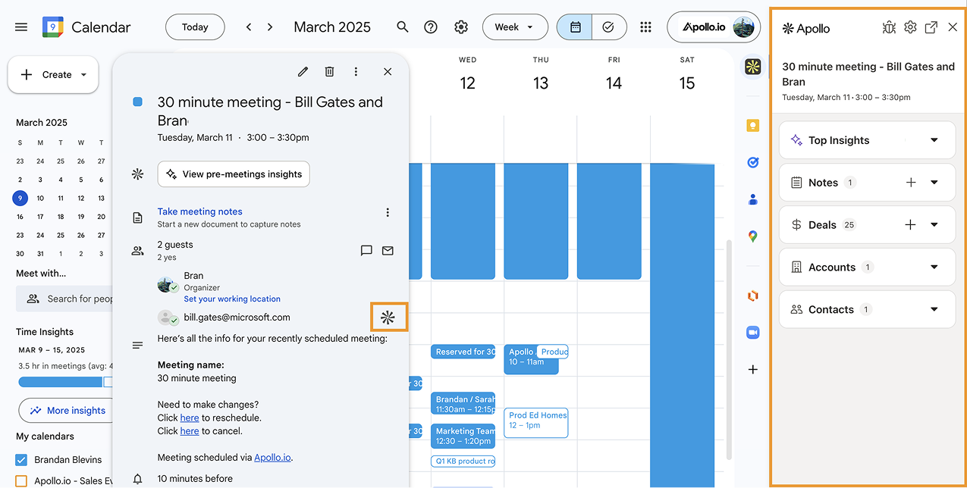Select March 13 in mini calendar
967x488 pixels.
[x=101, y=199]
